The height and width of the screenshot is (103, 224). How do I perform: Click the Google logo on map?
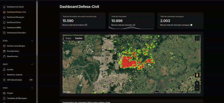click(67, 92)
